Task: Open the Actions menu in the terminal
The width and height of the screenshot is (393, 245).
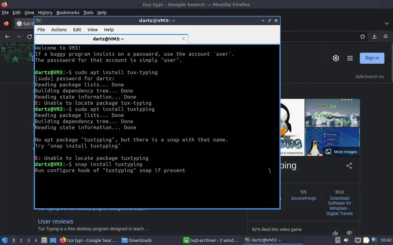Action: [59, 30]
